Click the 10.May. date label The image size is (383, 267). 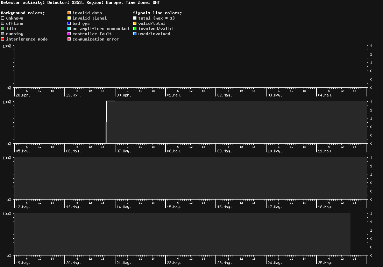(275, 151)
